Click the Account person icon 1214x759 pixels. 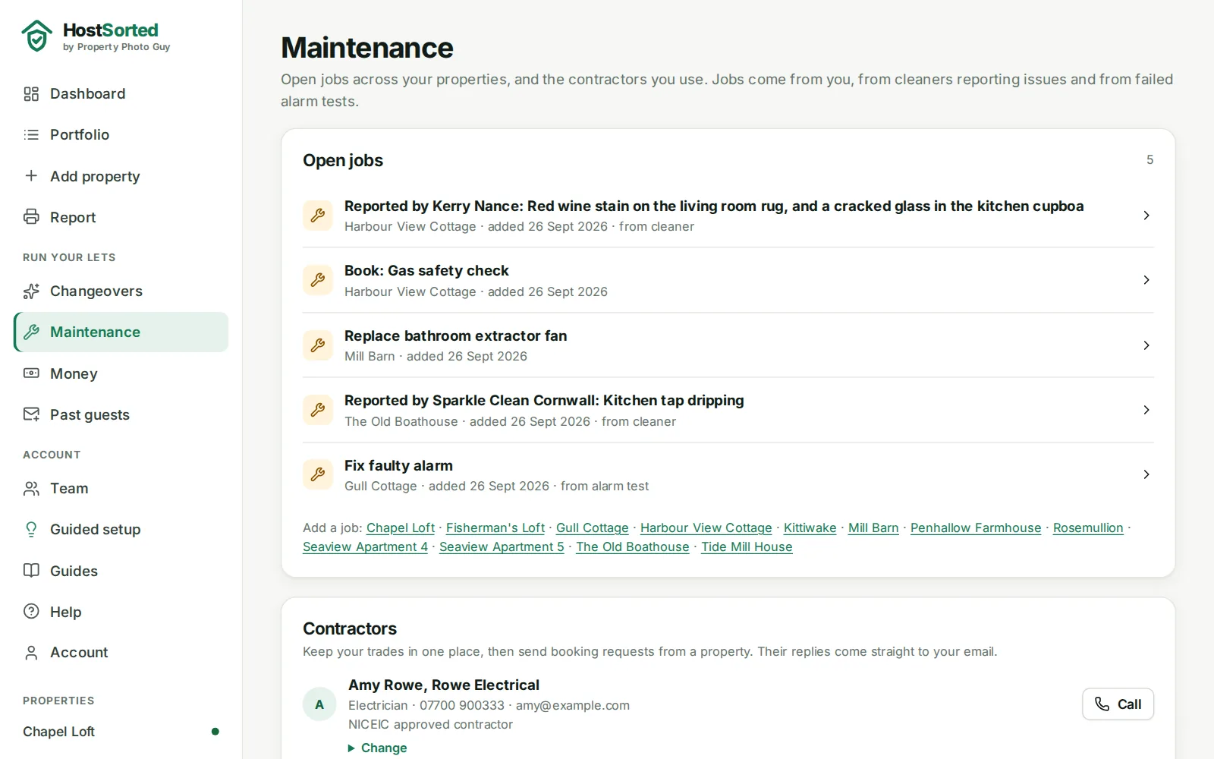31,653
